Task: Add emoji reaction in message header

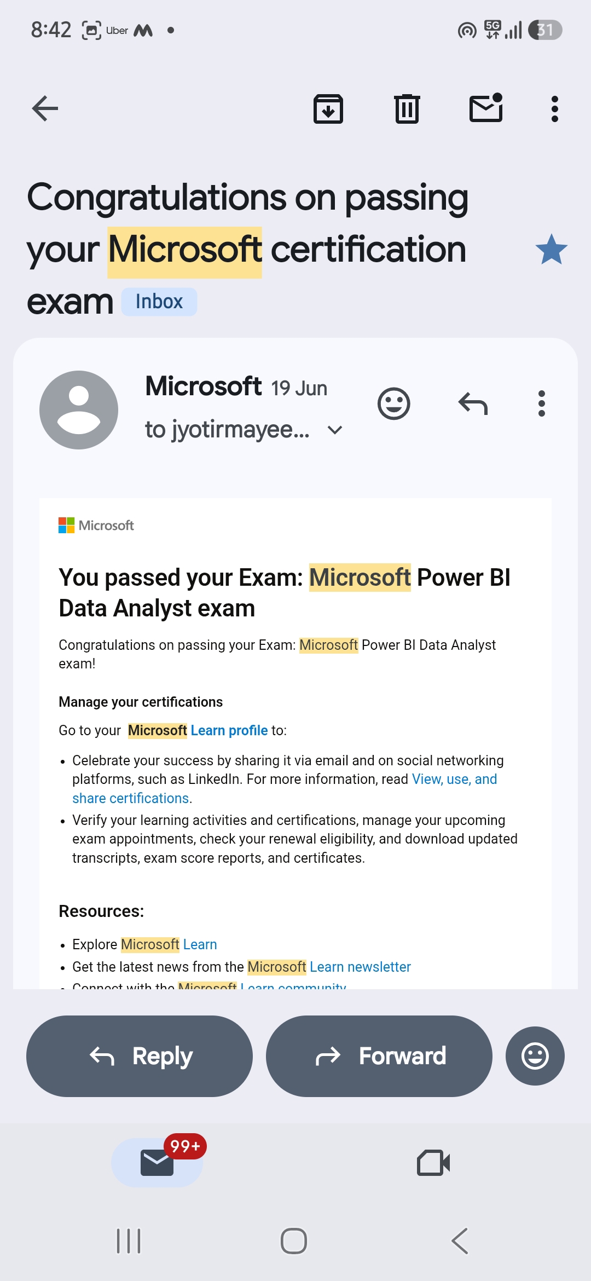Action: pyautogui.click(x=394, y=404)
